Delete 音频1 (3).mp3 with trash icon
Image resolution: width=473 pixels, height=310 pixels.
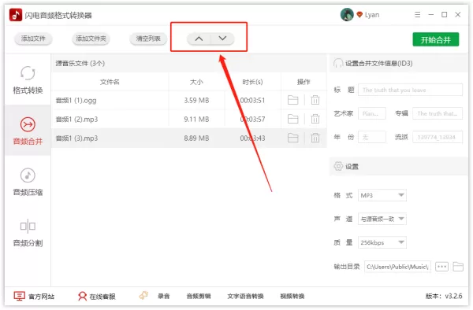coord(315,138)
